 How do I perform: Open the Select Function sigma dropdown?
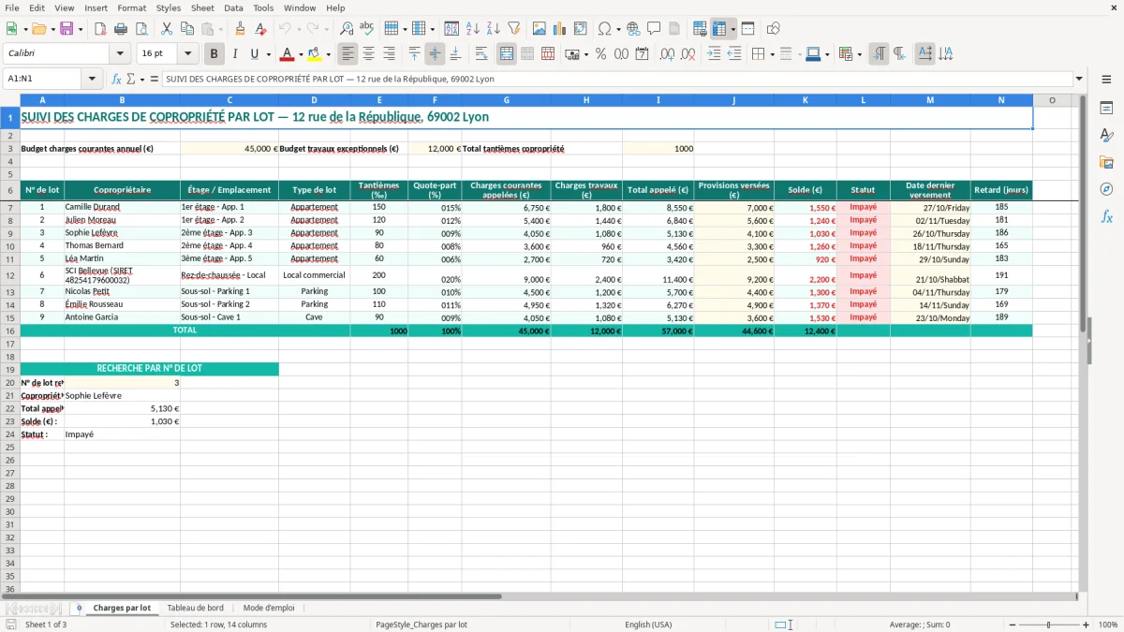pos(140,79)
